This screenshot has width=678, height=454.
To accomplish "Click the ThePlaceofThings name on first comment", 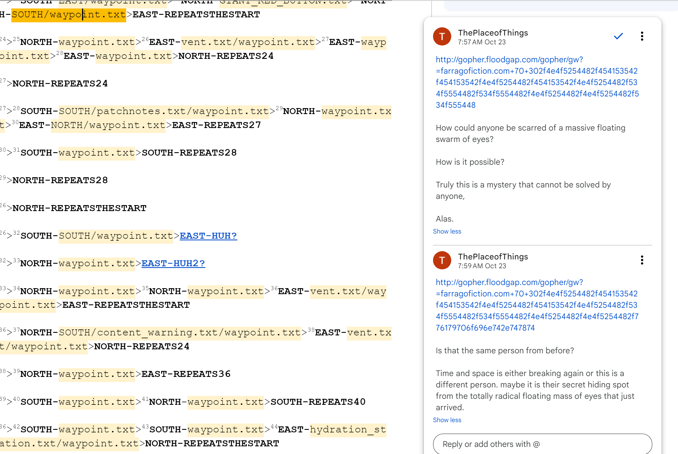I will [x=493, y=33].
